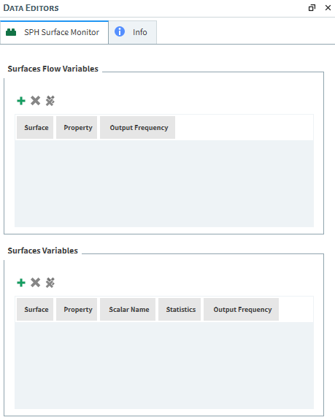
Task: Add a new Surfaces Variables entry
Action: coord(21,283)
